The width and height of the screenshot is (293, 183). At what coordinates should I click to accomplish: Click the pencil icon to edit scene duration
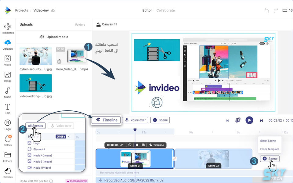[121, 145]
